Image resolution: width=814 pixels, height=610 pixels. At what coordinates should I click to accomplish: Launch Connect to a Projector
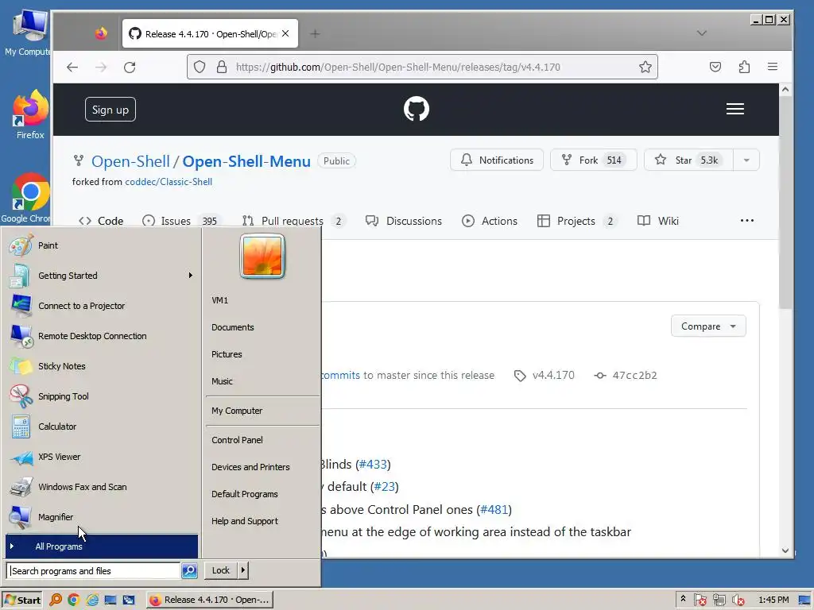tap(101, 306)
